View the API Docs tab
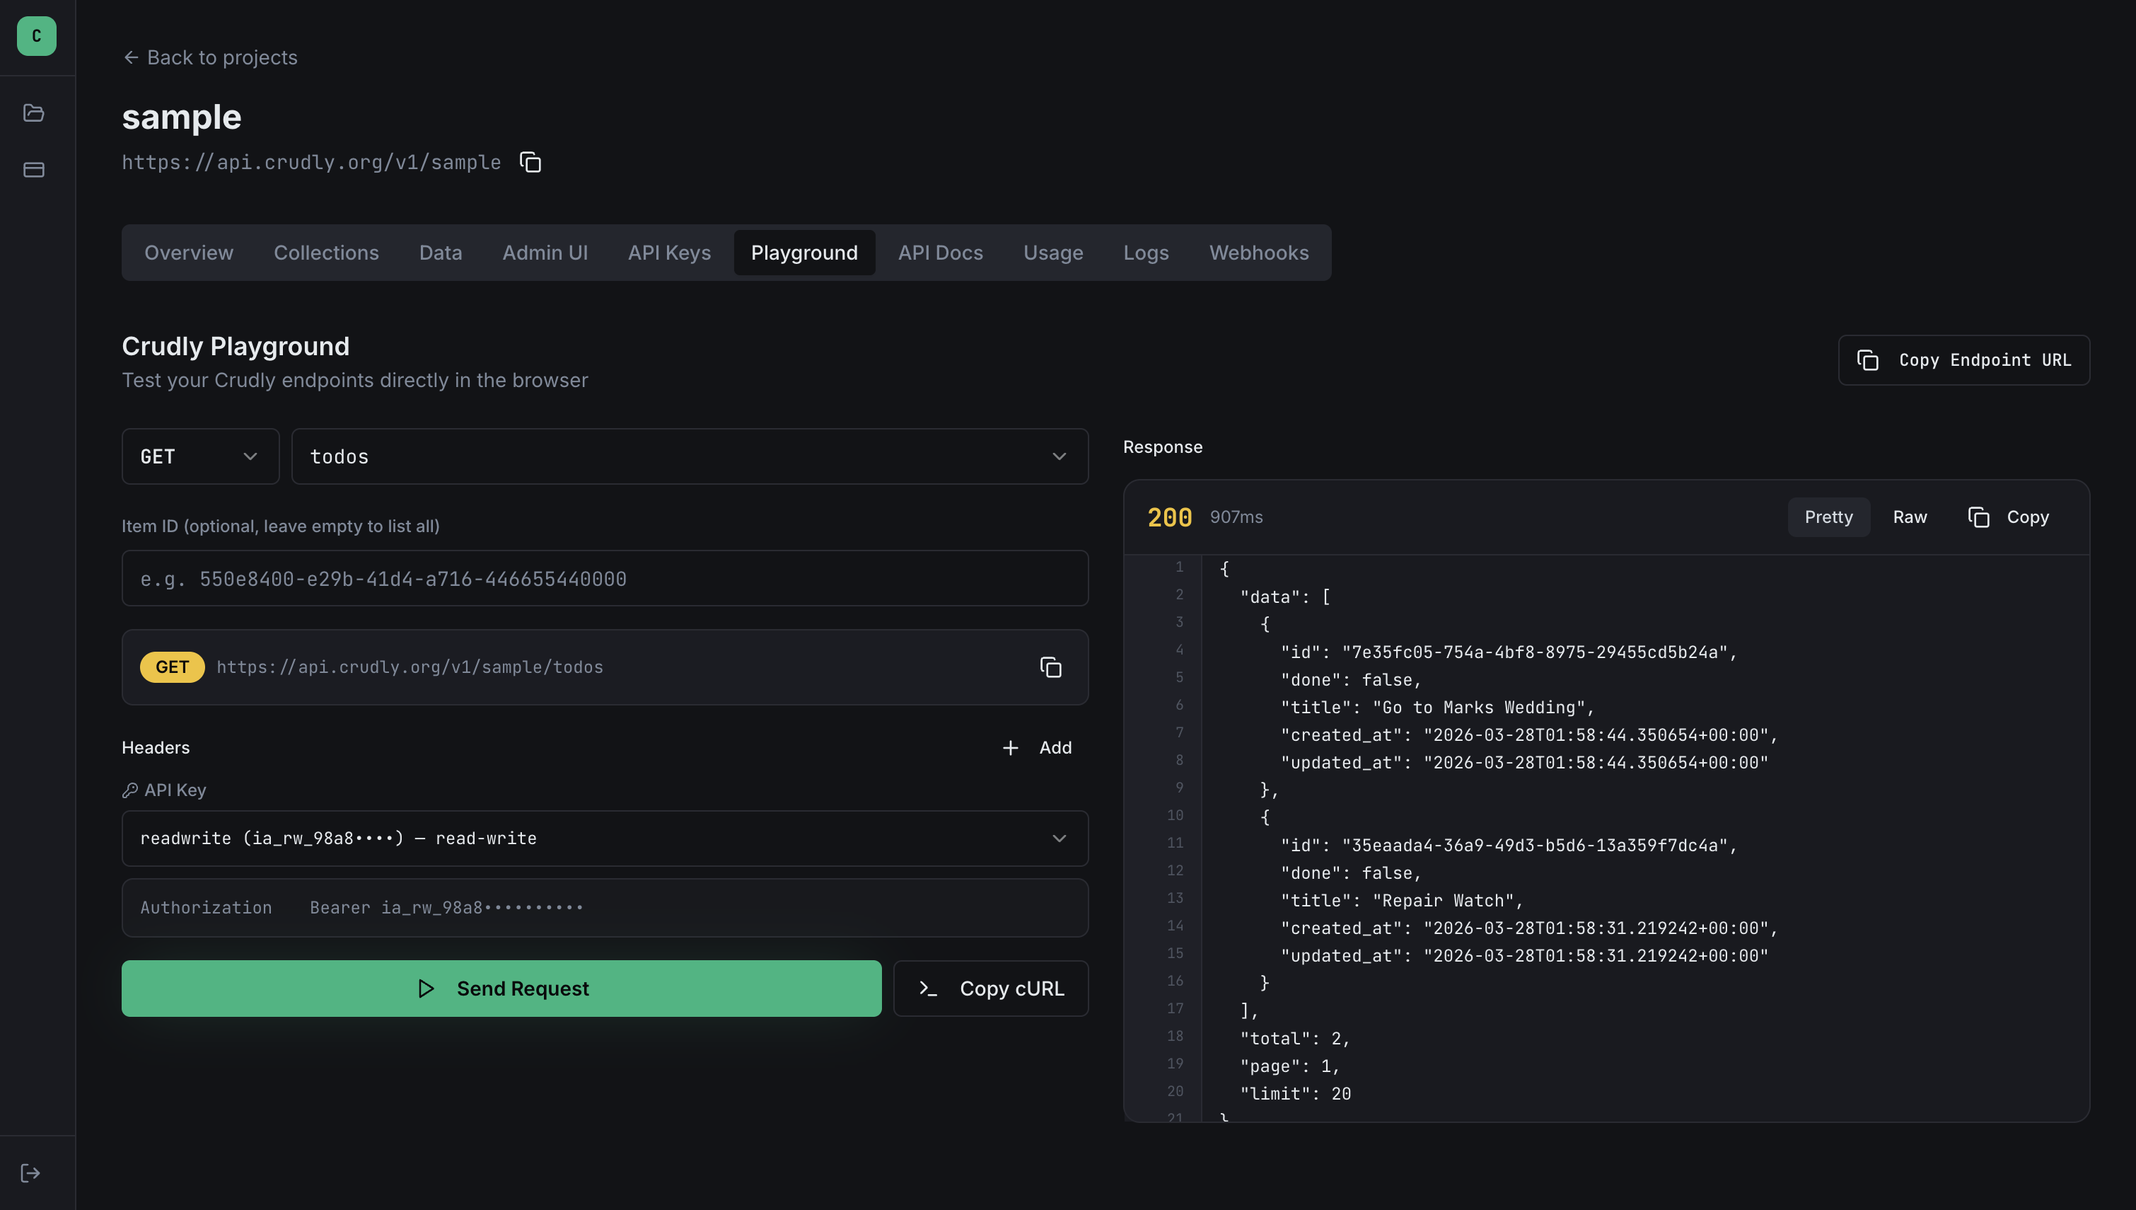Image resolution: width=2136 pixels, height=1210 pixels. [940, 253]
